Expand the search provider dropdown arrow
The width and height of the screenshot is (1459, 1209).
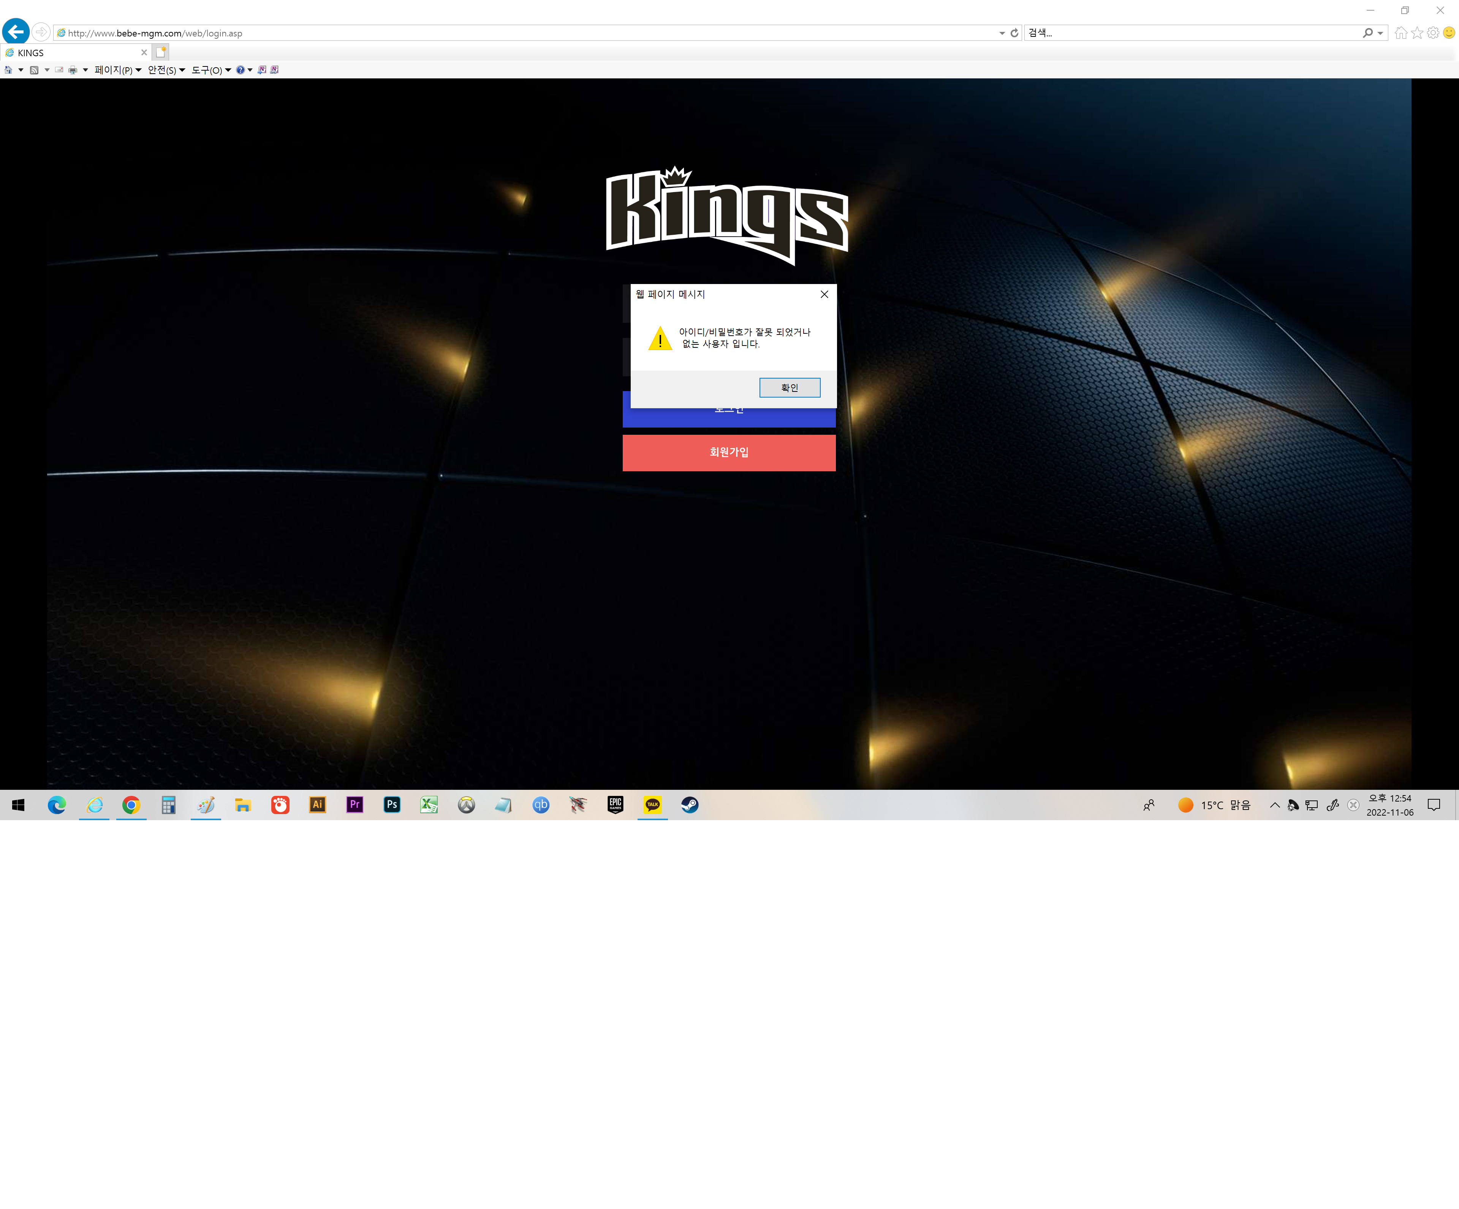1380,33
